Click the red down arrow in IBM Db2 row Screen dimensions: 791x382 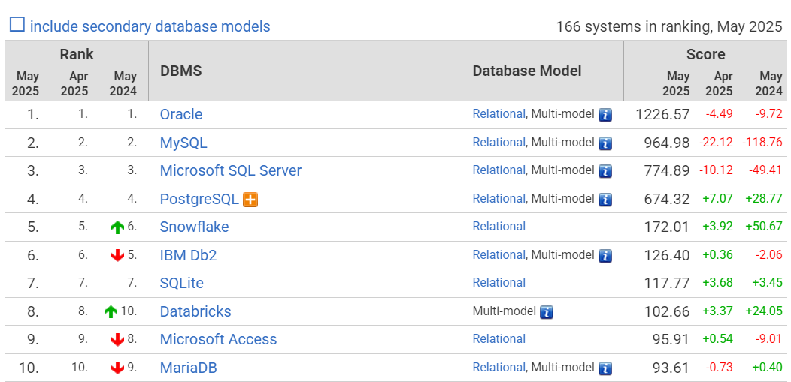(117, 256)
